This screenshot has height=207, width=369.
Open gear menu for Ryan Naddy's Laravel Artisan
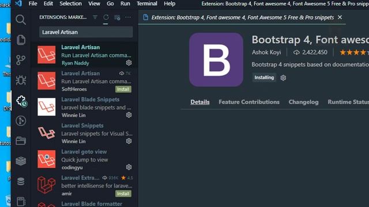pyautogui.click(x=129, y=63)
